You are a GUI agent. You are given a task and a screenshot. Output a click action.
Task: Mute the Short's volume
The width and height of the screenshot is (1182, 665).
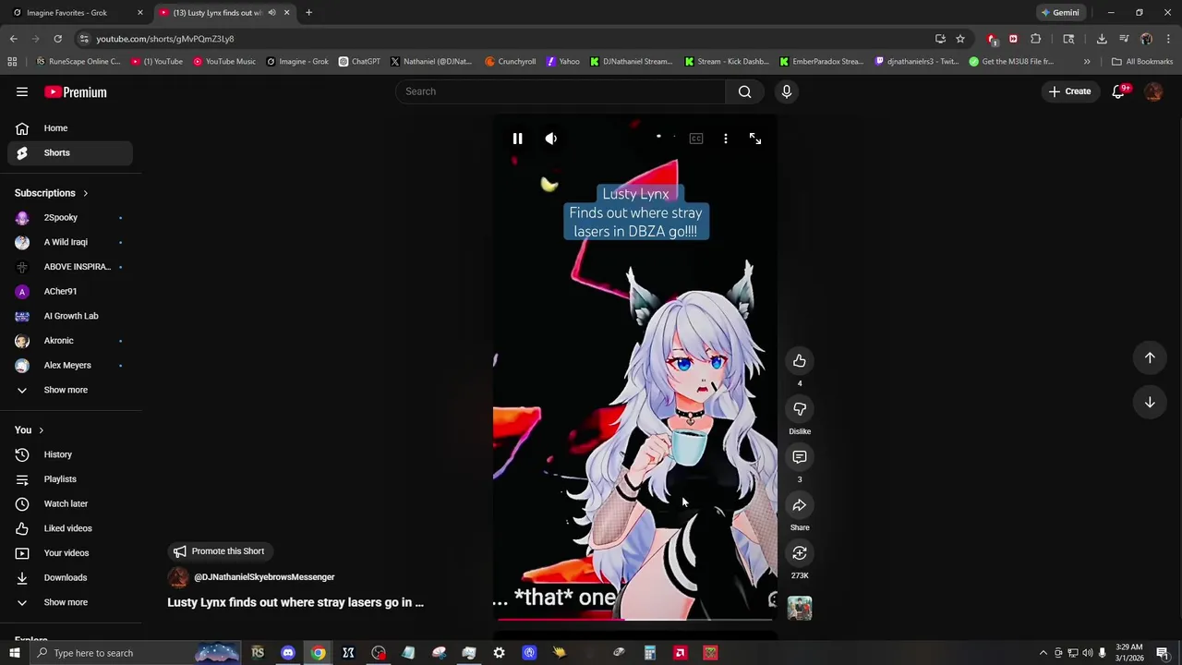(550, 139)
